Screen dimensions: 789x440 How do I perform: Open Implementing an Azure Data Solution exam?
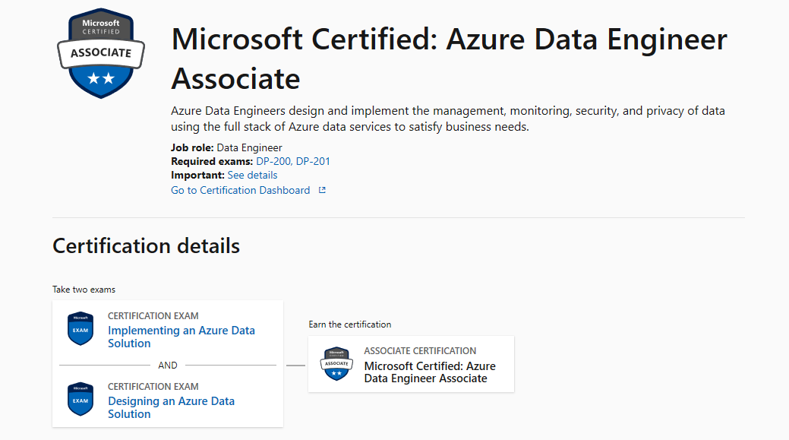click(181, 337)
